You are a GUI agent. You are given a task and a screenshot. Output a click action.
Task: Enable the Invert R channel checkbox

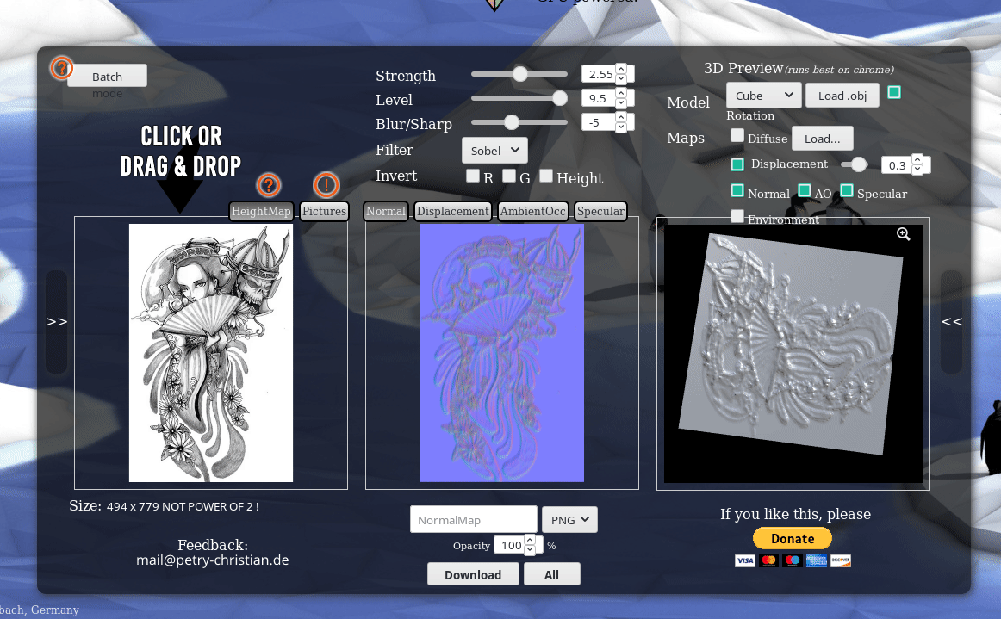473,175
